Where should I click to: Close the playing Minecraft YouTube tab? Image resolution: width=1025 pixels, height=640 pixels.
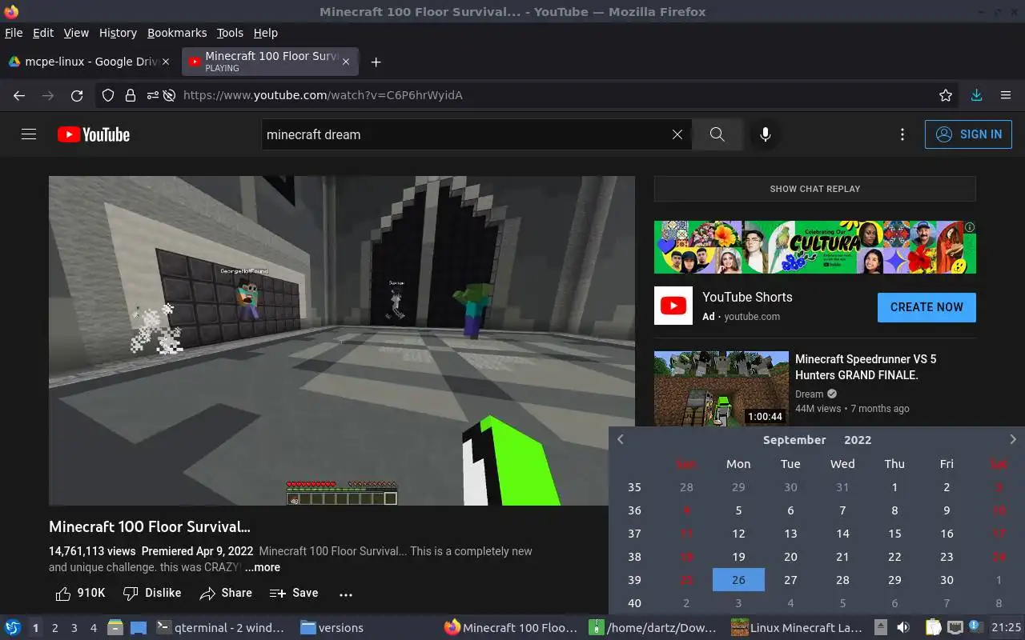point(346,62)
